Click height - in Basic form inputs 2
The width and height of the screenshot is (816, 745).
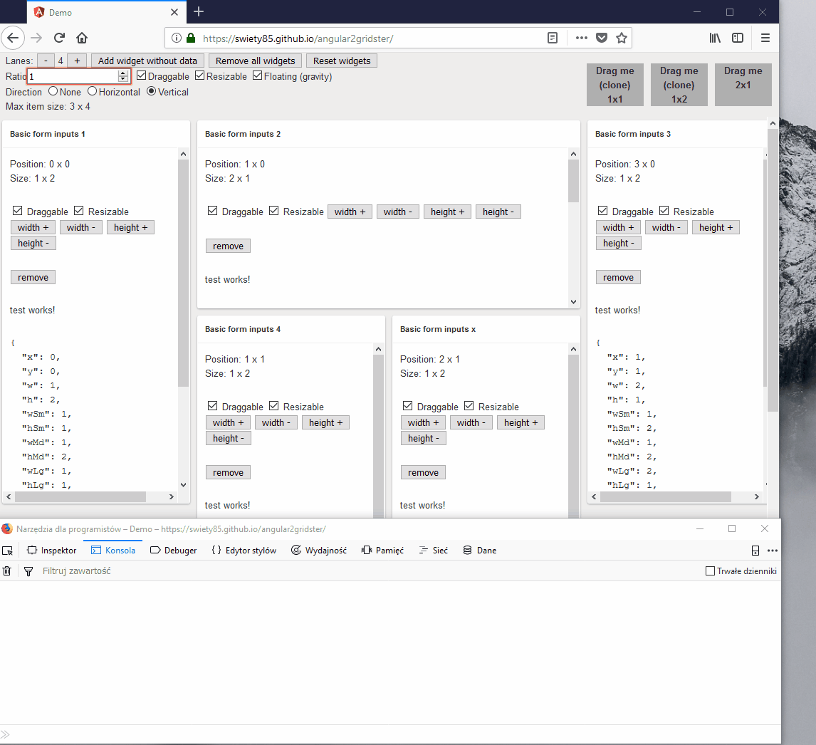(x=498, y=212)
